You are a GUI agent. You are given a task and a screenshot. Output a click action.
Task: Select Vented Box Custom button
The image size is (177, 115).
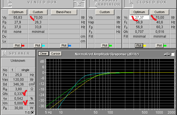point(38,12)
